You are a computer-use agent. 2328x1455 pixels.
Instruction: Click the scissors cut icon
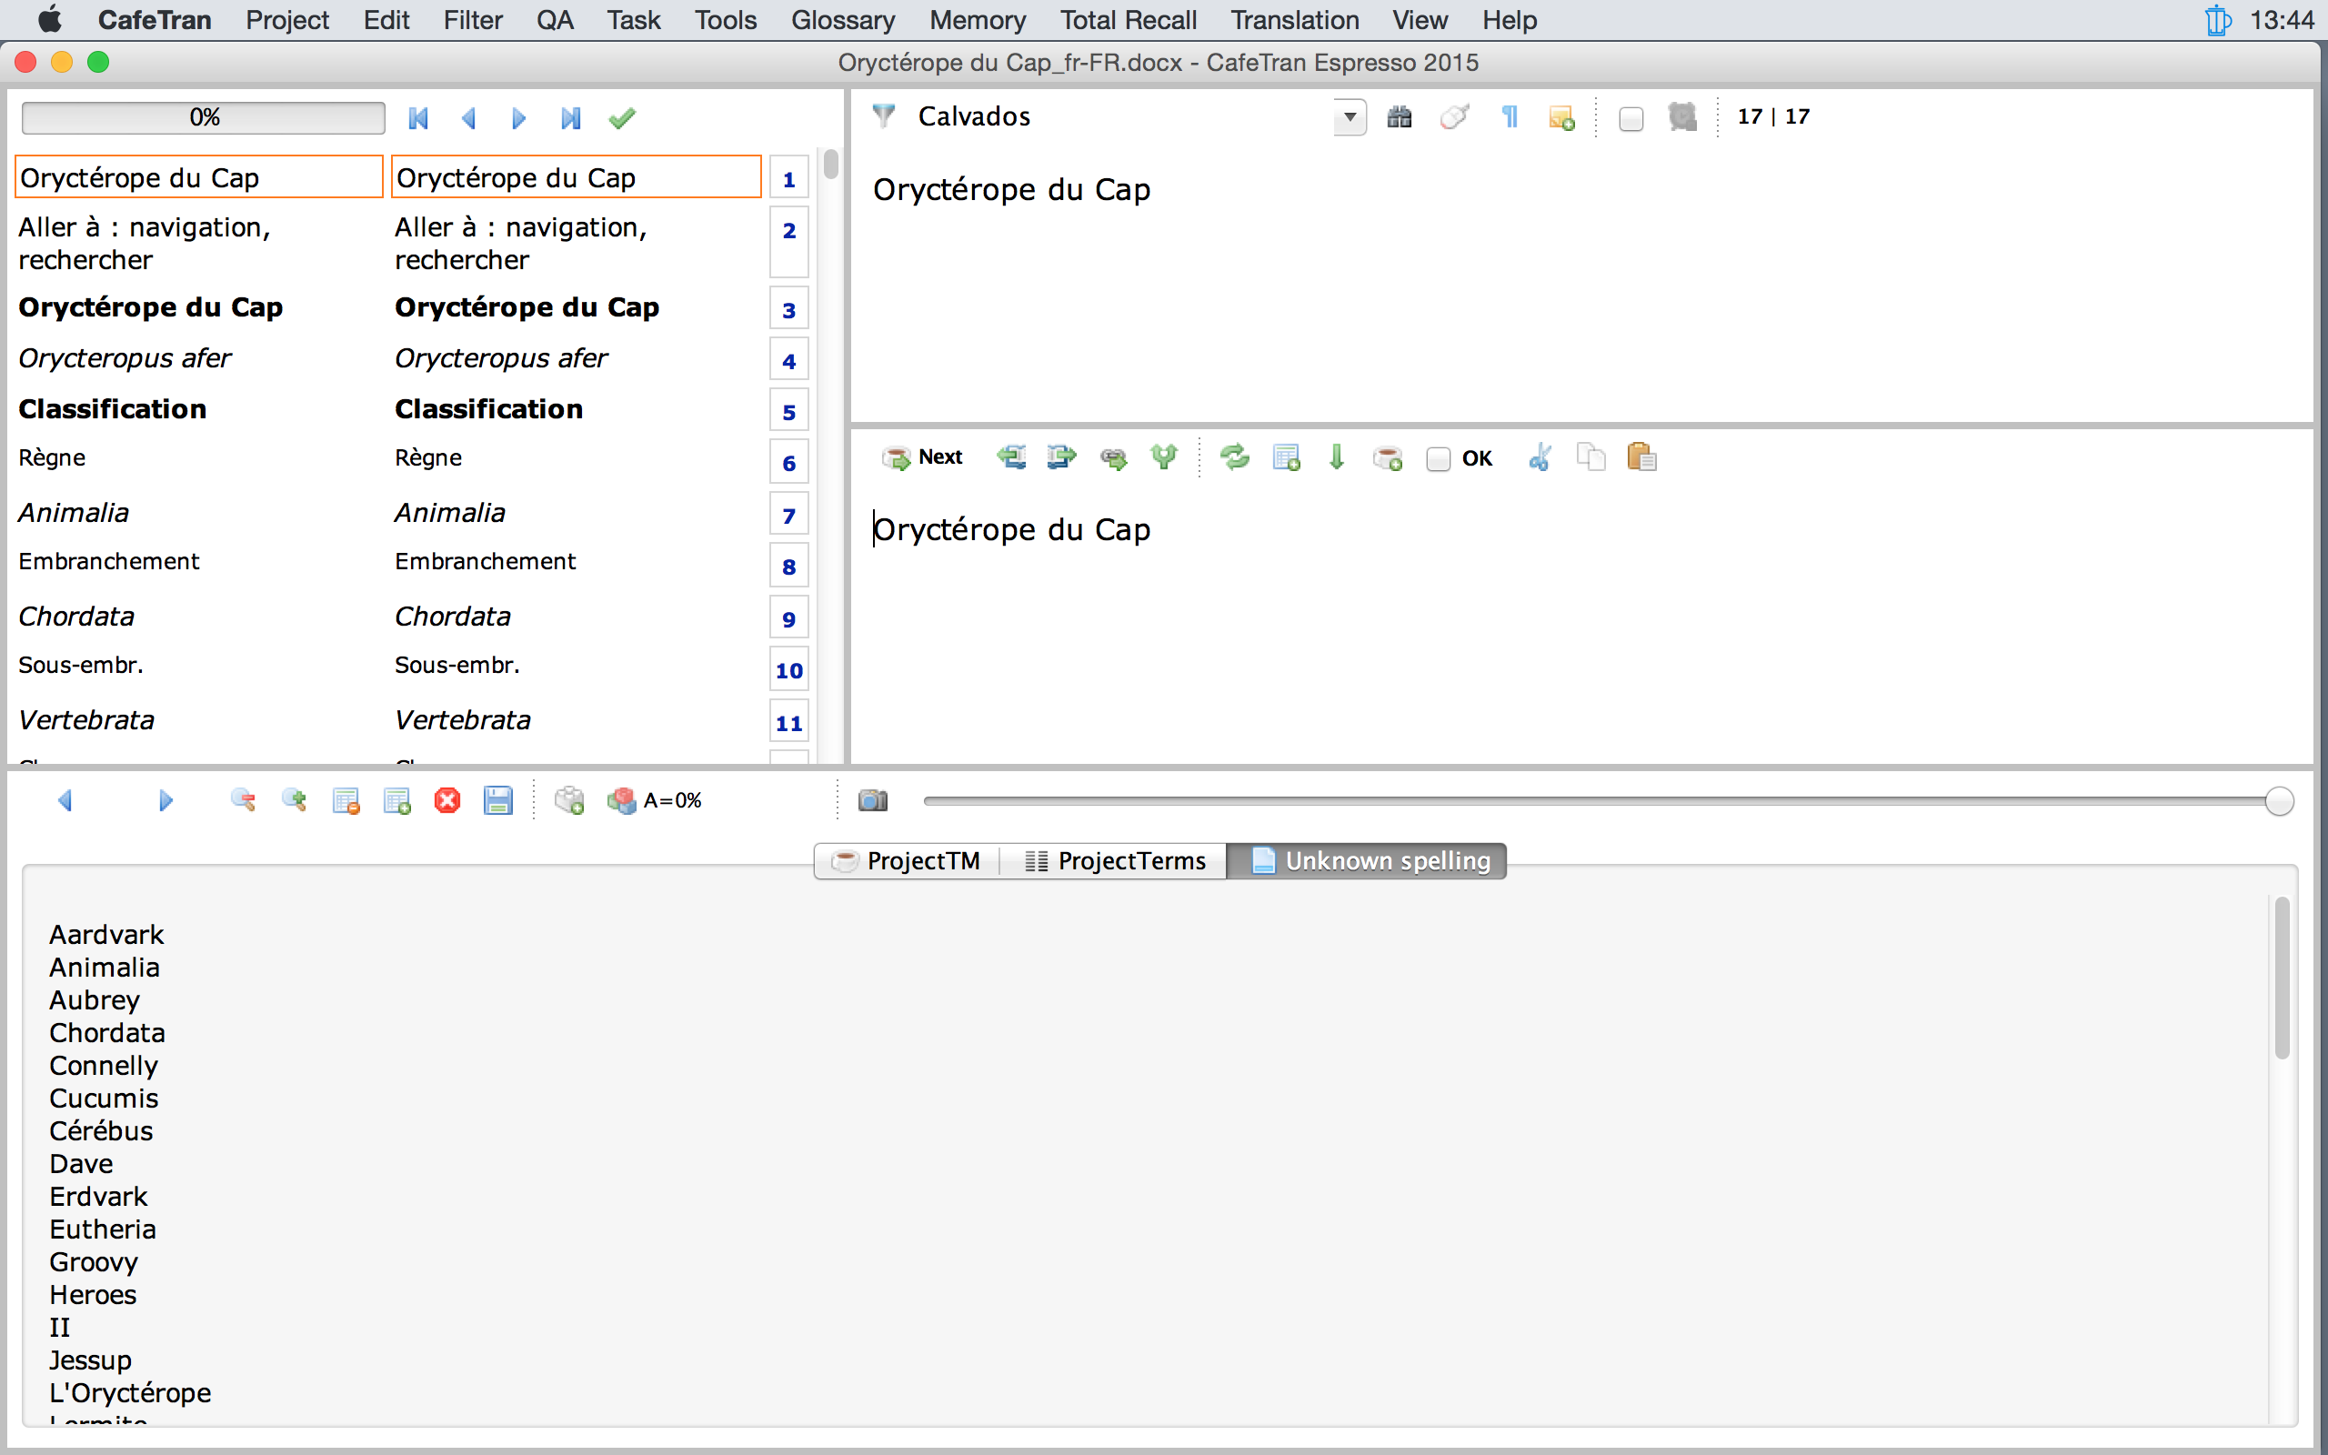tap(1540, 457)
